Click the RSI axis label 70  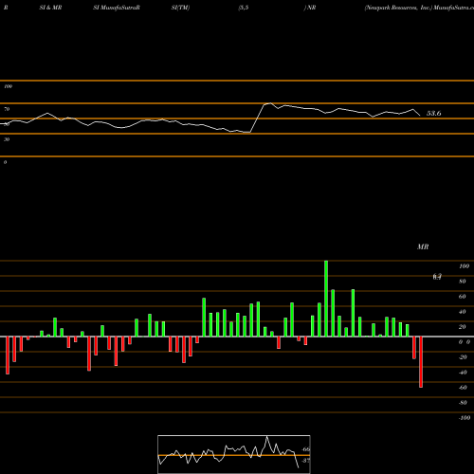tap(7, 109)
